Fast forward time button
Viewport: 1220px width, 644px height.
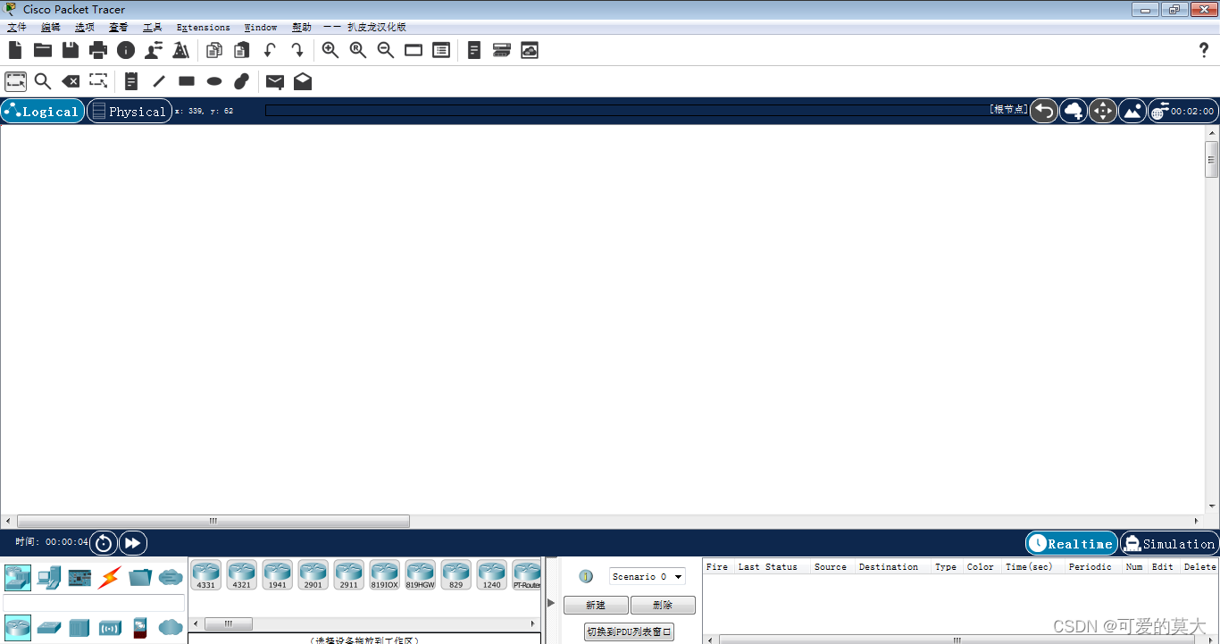point(132,543)
